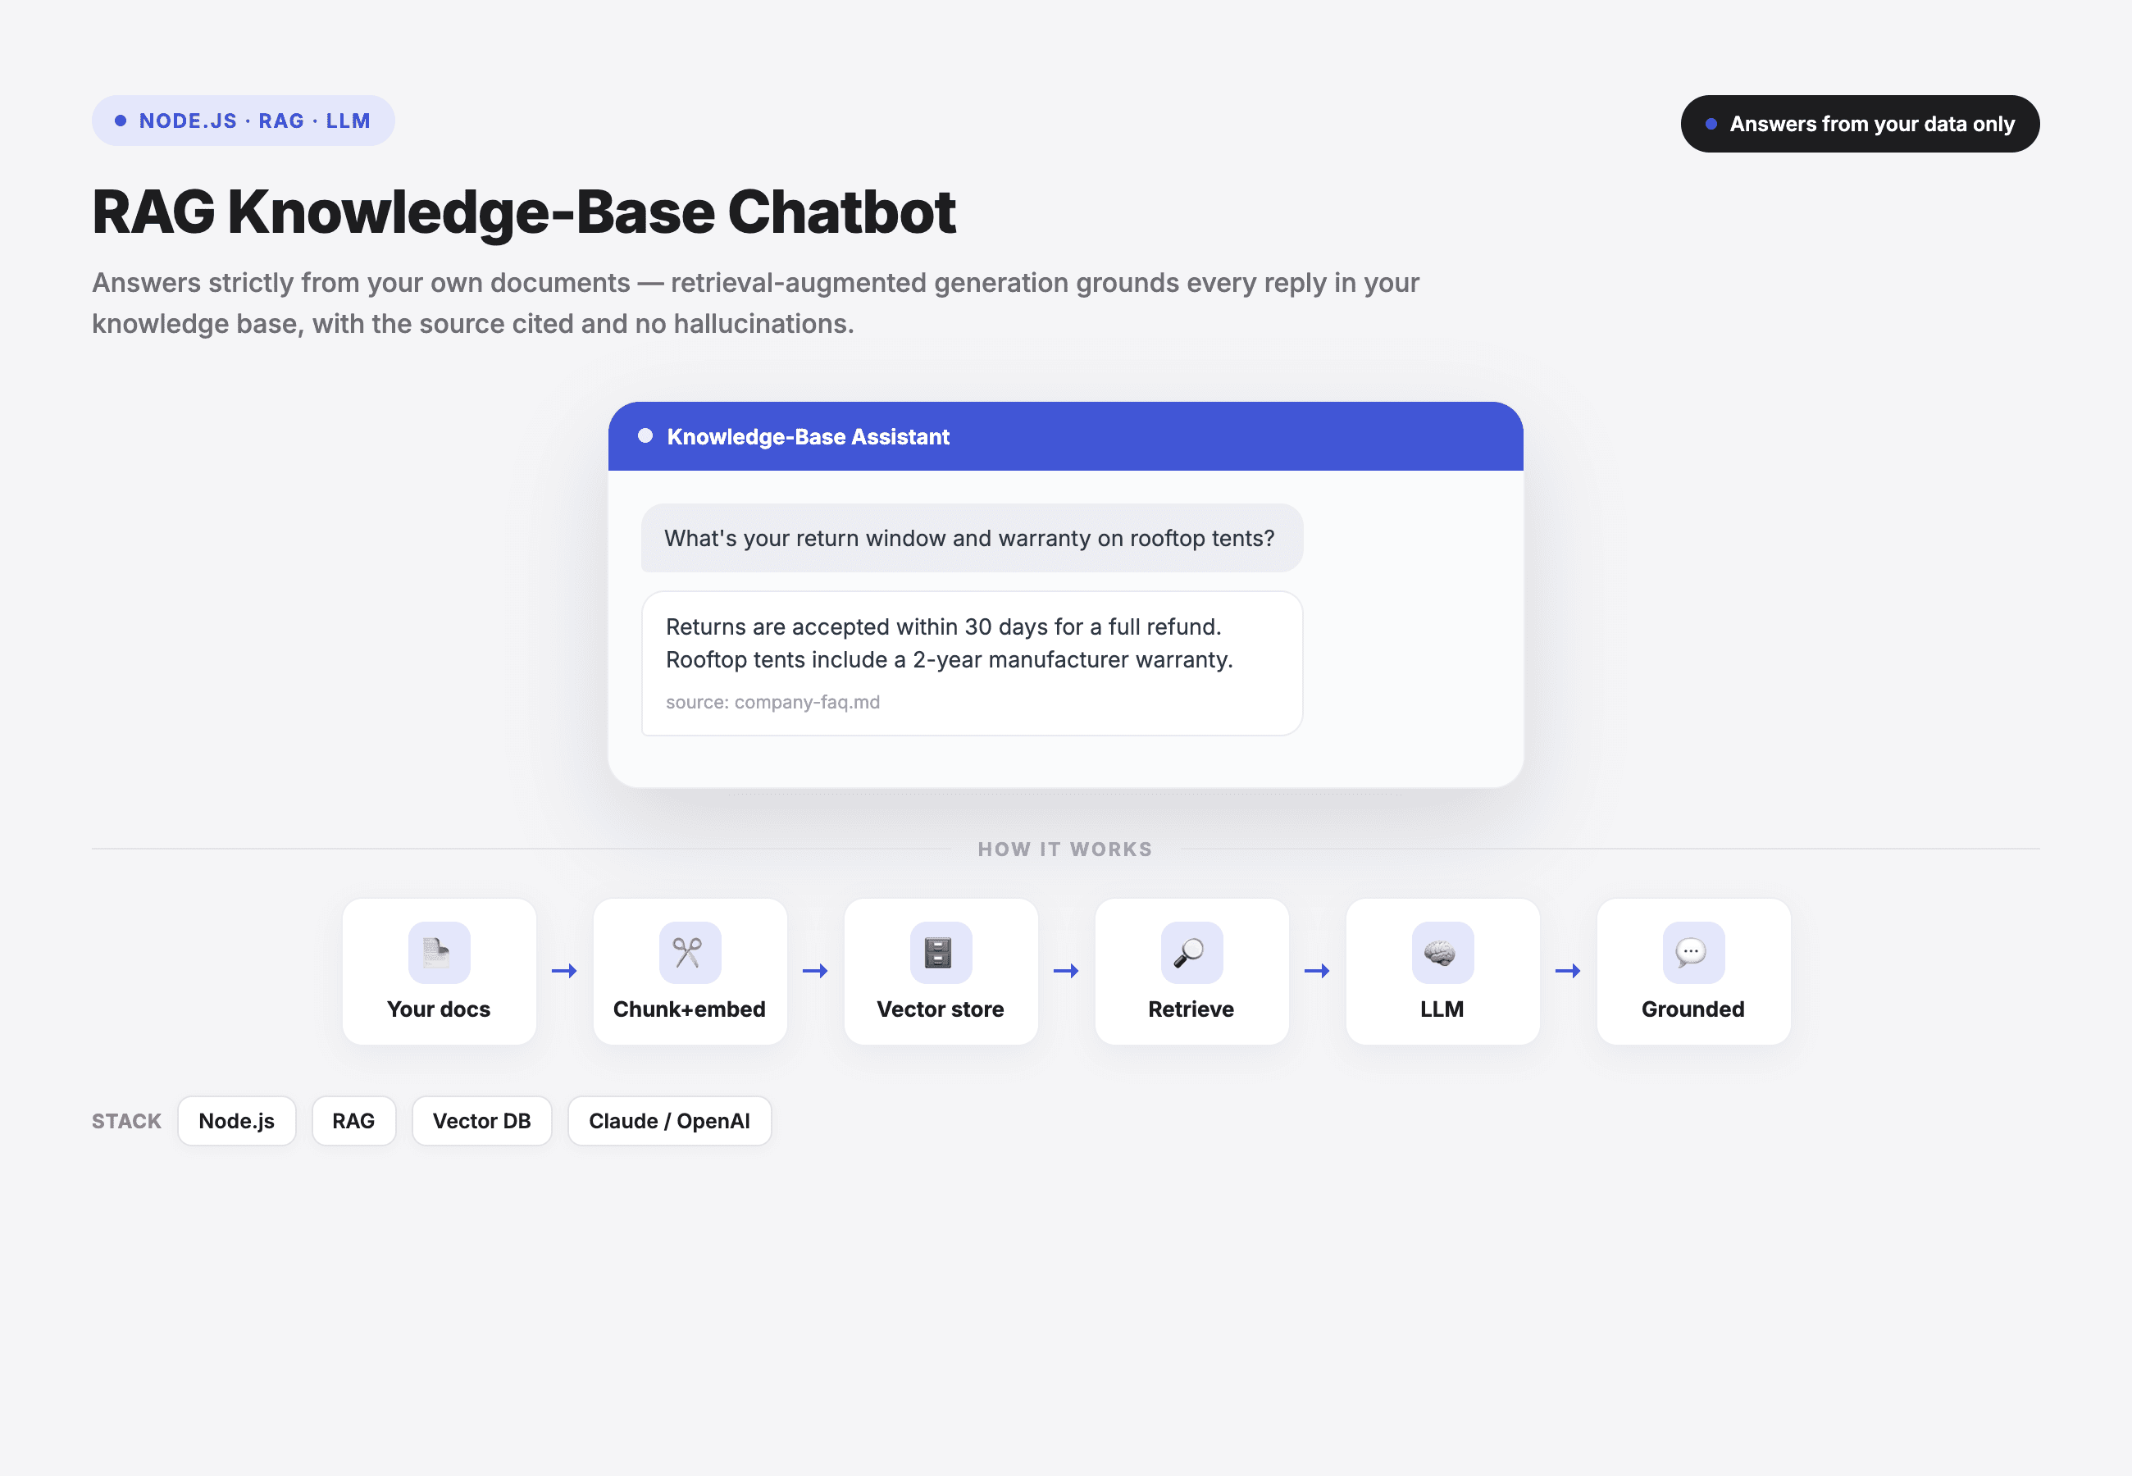Screen dimensions: 2132x1476
Task: Click the Chunk+embed scissors icon
Action: (690, 953)
